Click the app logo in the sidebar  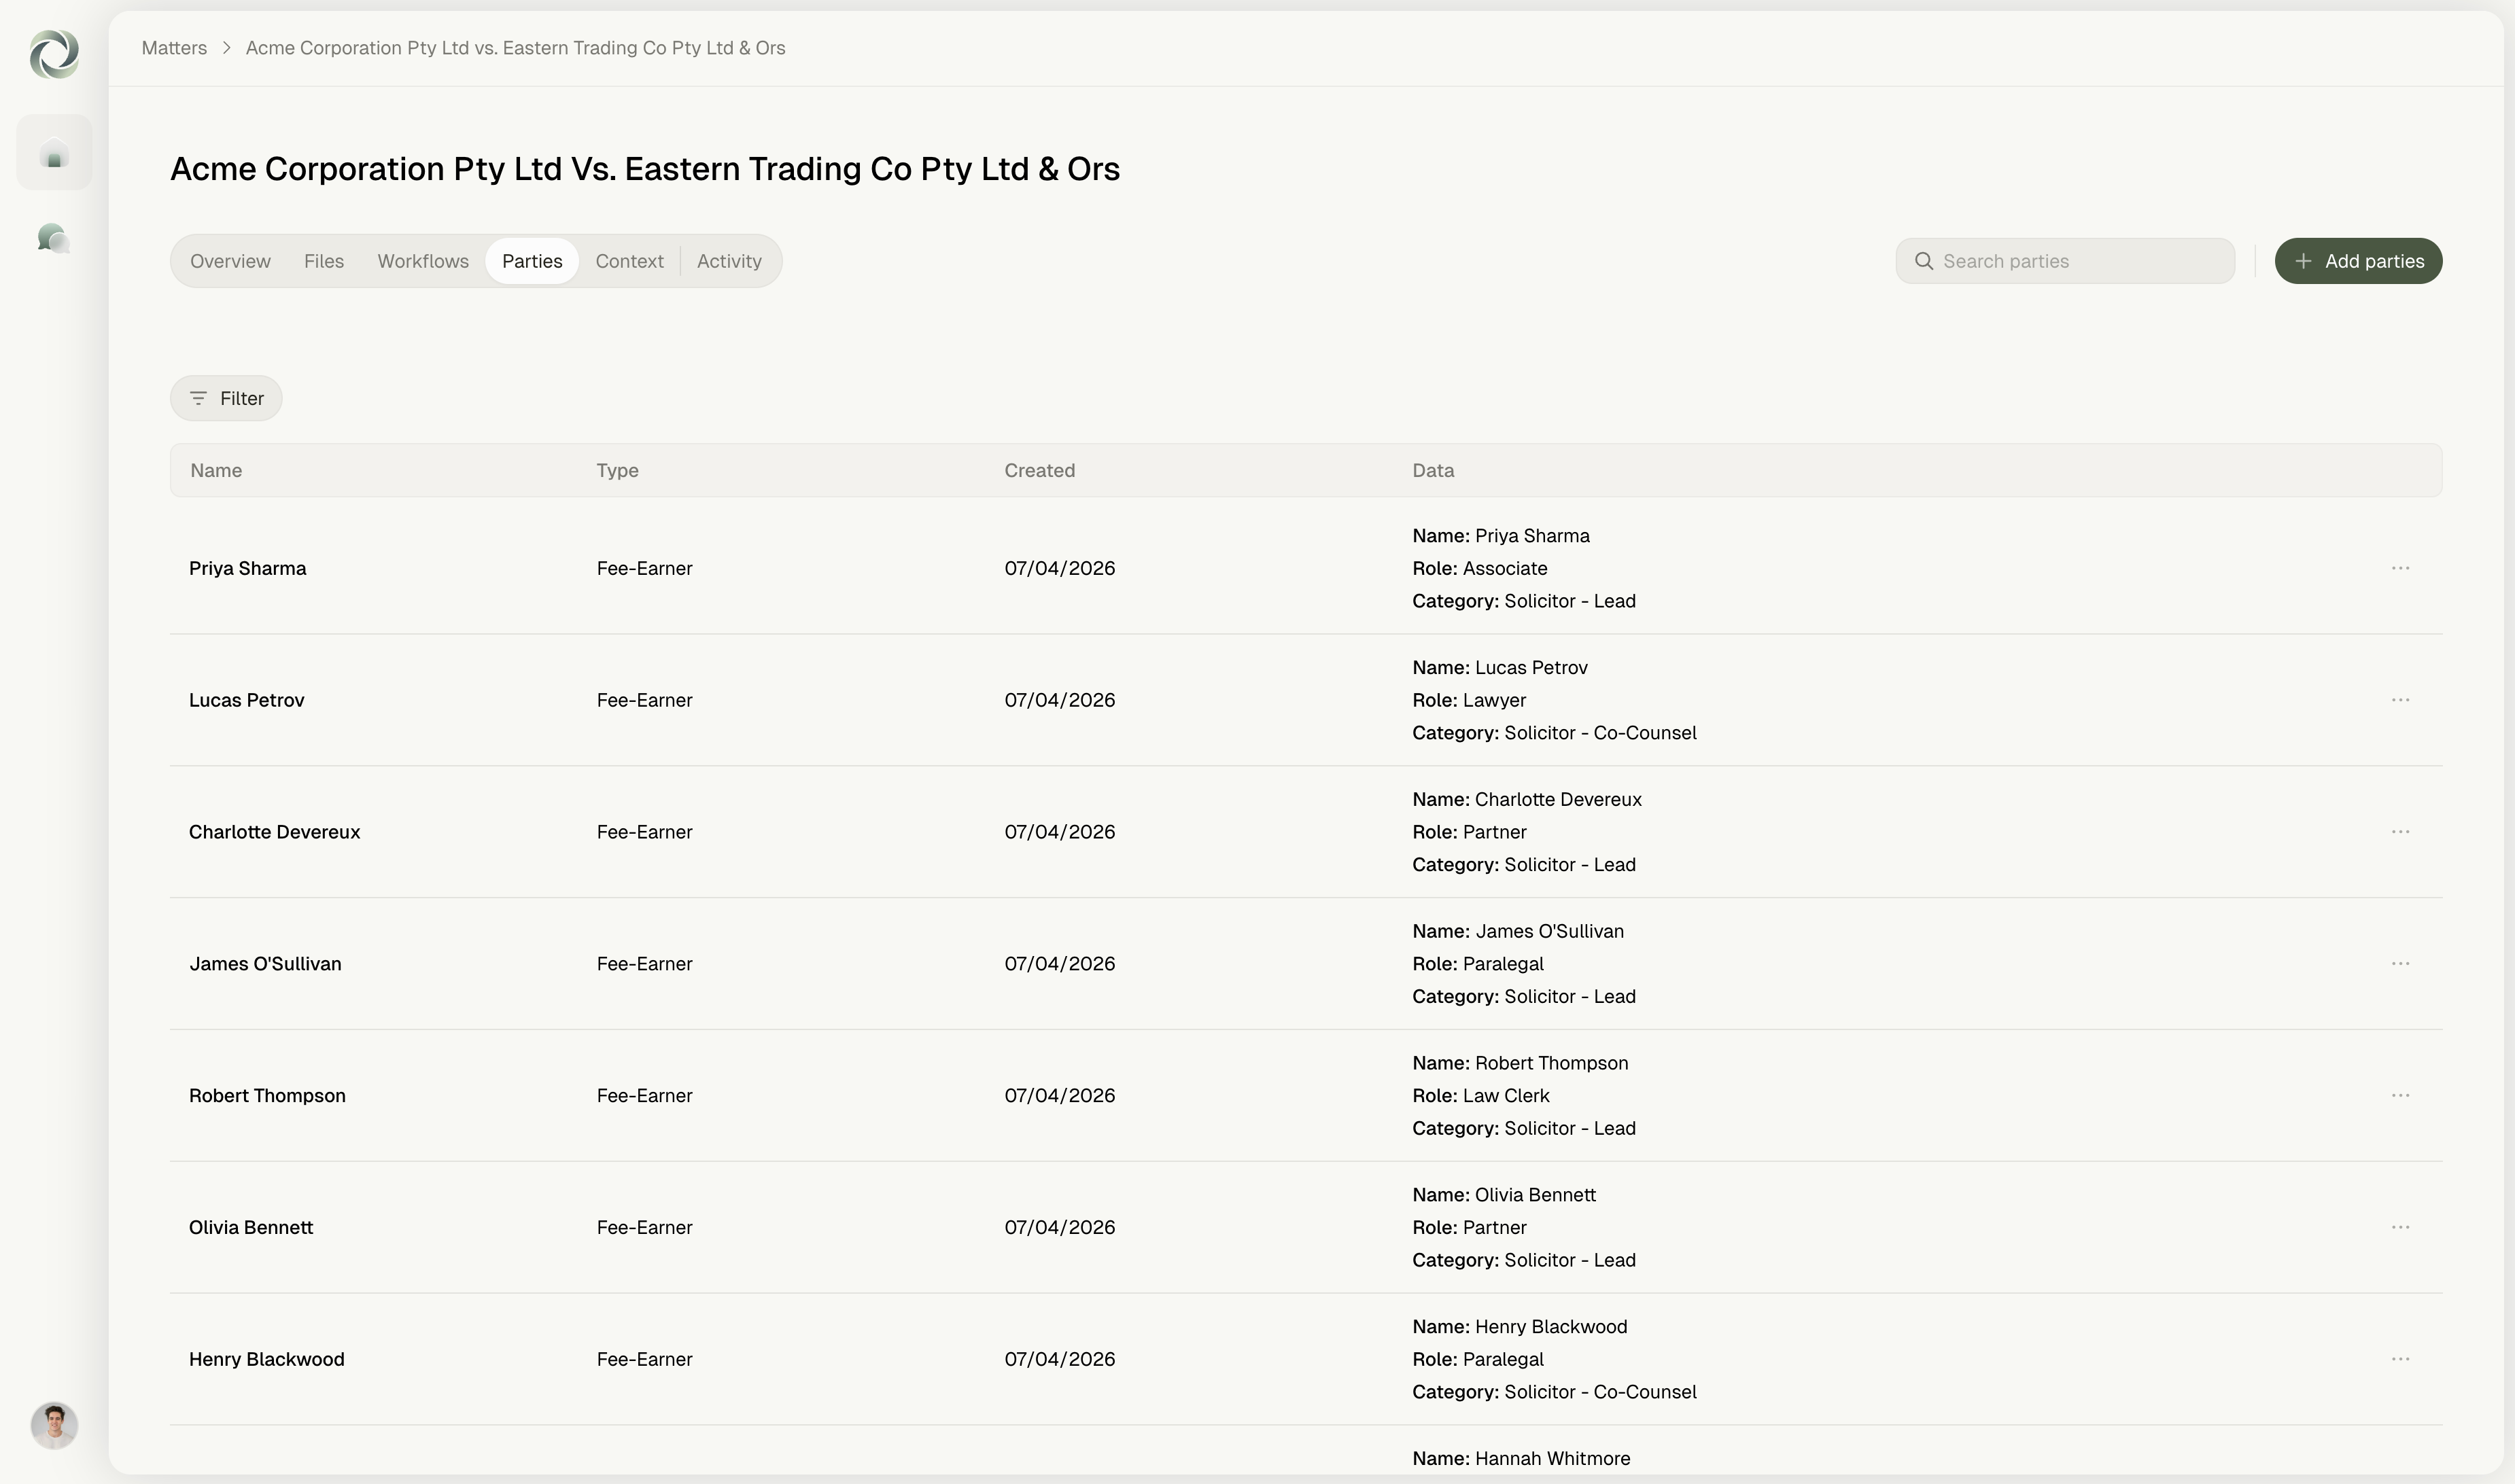(54, 54)
